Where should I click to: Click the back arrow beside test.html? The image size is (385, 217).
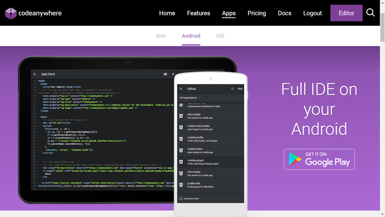pos(35,74)
